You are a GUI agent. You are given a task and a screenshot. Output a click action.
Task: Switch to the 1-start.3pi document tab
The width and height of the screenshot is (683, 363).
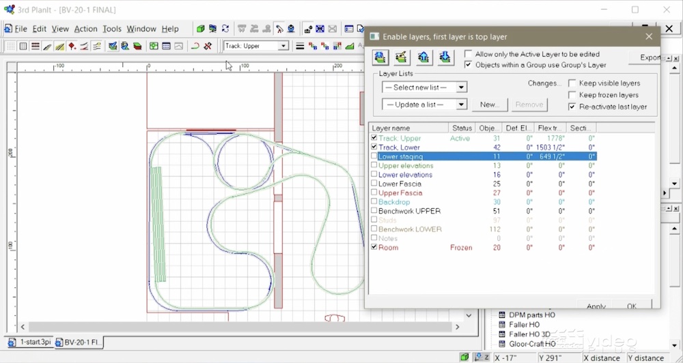[30, 342]
